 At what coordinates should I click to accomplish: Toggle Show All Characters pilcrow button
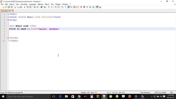click(65, 7)
